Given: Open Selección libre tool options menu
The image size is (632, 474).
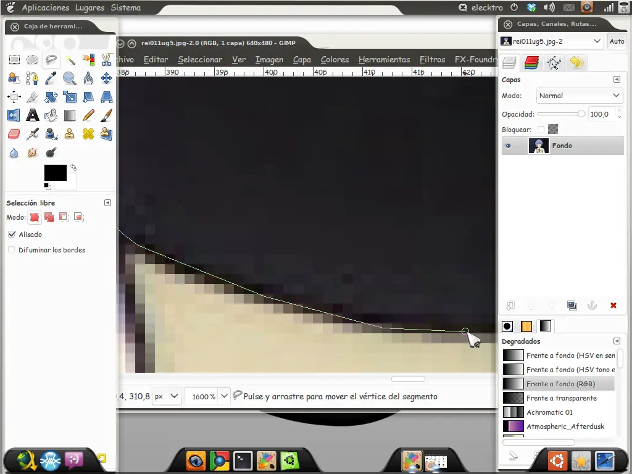Looking at the screenshot, I should [x=107, y=202].
